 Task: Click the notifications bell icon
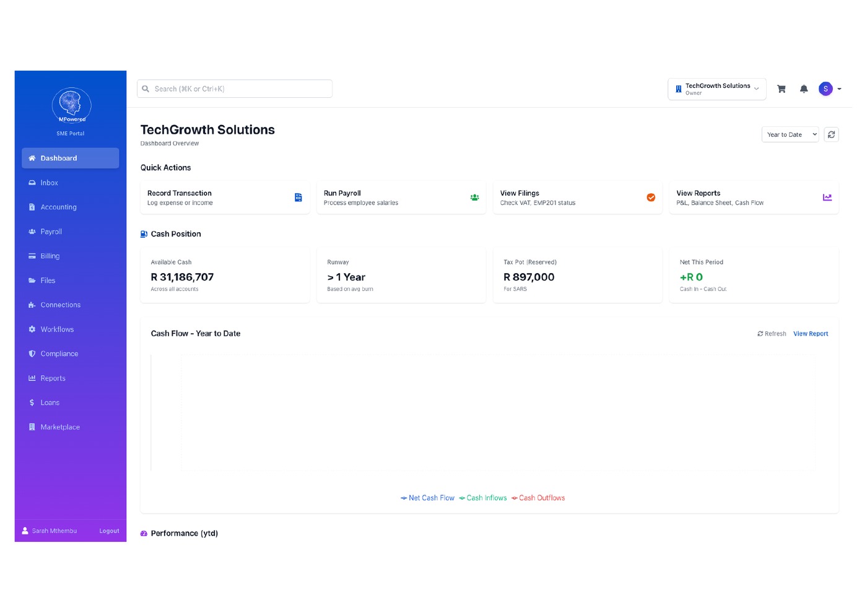click(804, 89)
